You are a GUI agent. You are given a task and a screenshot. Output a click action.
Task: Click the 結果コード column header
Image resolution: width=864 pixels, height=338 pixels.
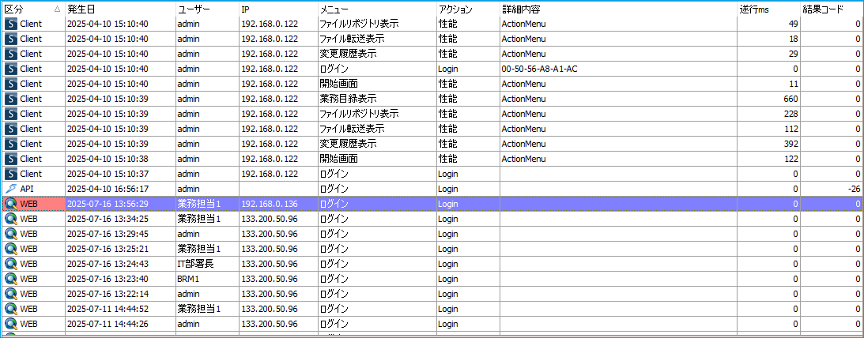coord(824,9)
